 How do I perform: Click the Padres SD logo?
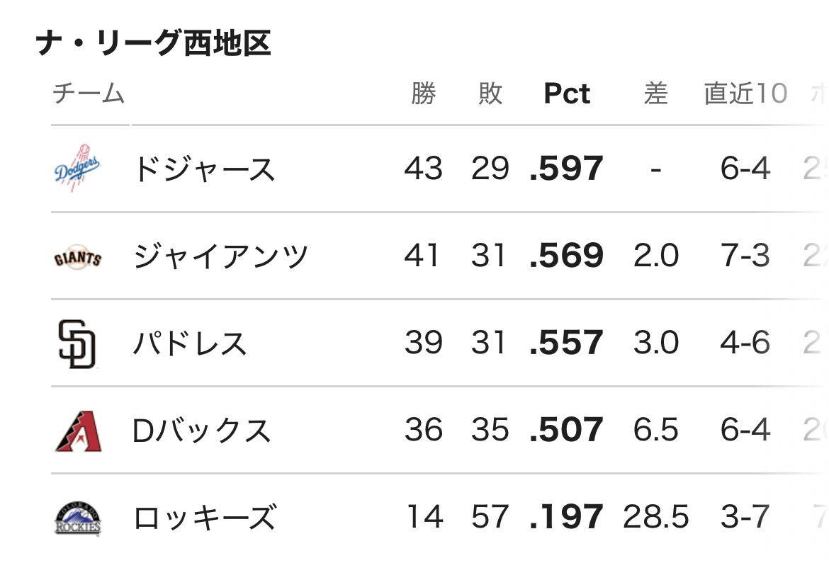coord(78,344)
